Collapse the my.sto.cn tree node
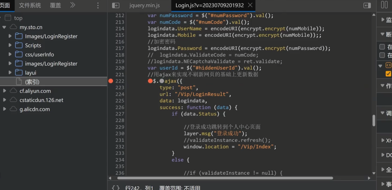The width and height of the screenshot is (392, 190). coord(4,27)
